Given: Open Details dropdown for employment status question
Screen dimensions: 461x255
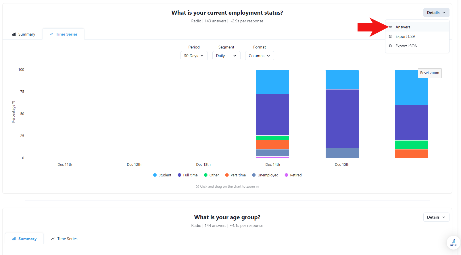Looking at the screenshot, I should (436, 13).
